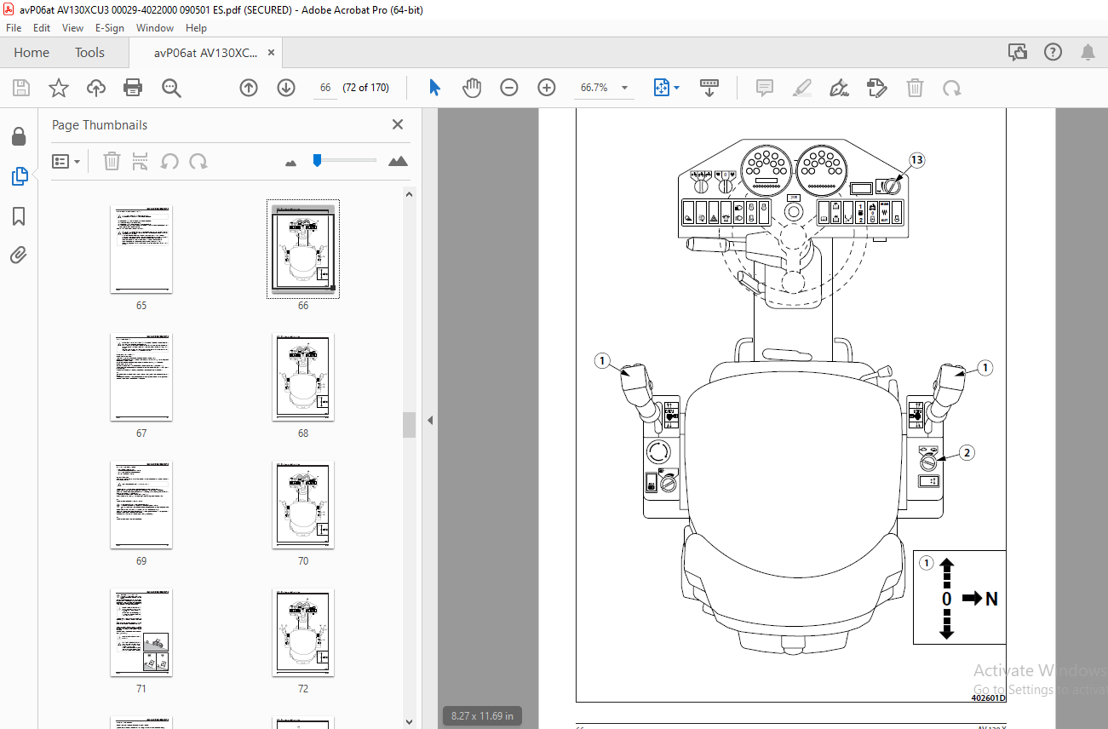The height and width of the screenshot is (729, 1108).
Task: Click the scrolling mode keyboard icon
Action: [x=709, y=88]
